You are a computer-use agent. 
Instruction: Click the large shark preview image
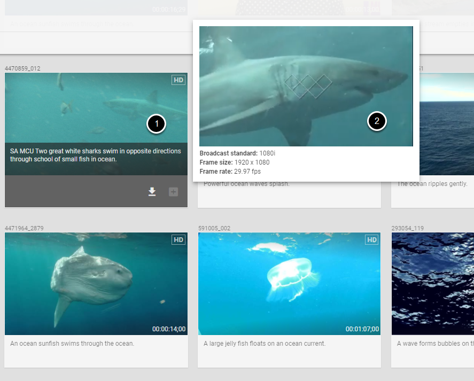click(306, 86)
